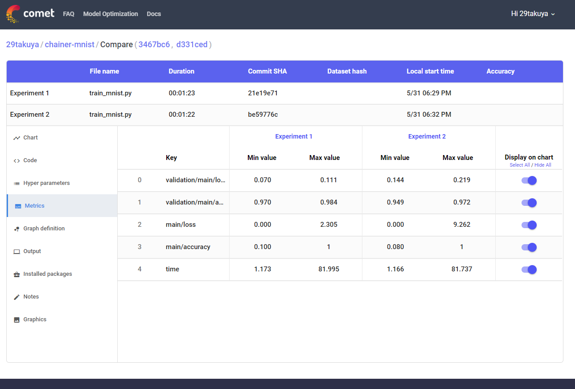
Task: Open the chainer-mnist breadcrumb link
Action: tap(70, 45)
